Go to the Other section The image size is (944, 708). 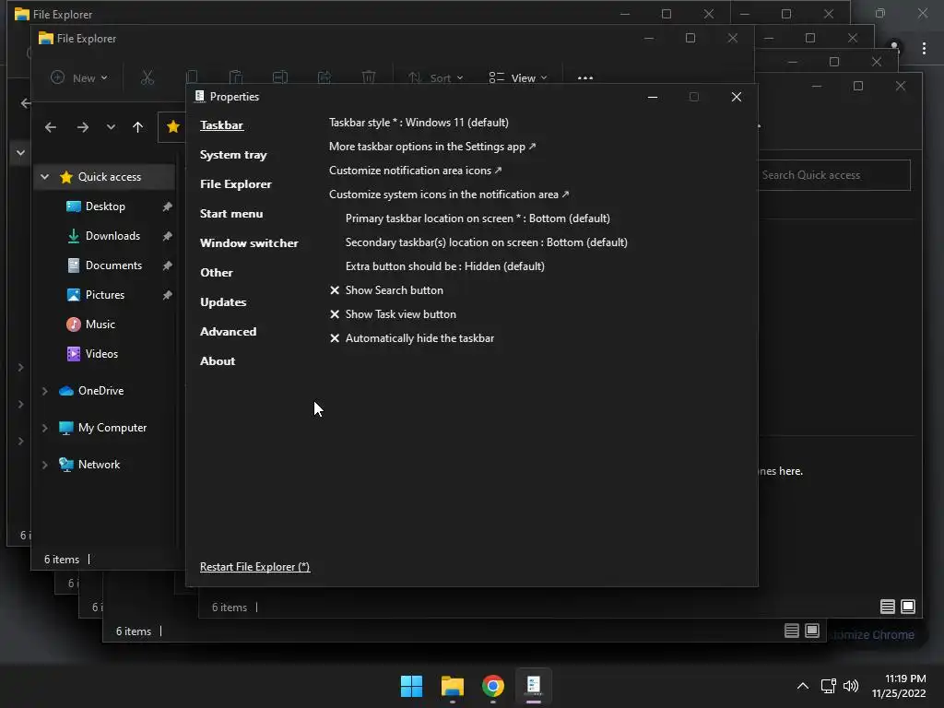tap(216, 273)
